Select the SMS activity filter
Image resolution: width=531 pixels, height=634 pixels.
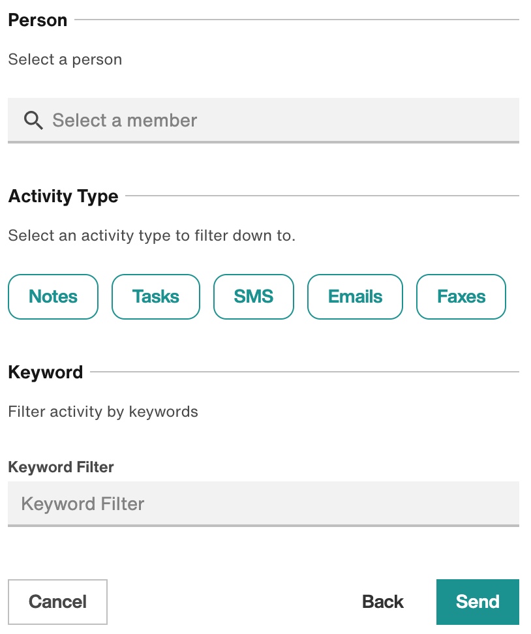point(254,297)
